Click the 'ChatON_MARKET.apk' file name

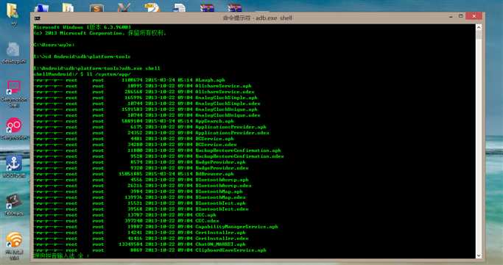tap(220, 244)
